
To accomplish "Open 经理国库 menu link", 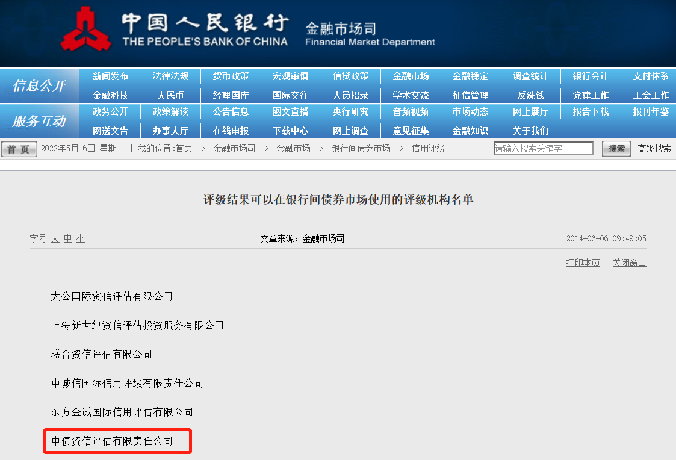I will point(231,95).
